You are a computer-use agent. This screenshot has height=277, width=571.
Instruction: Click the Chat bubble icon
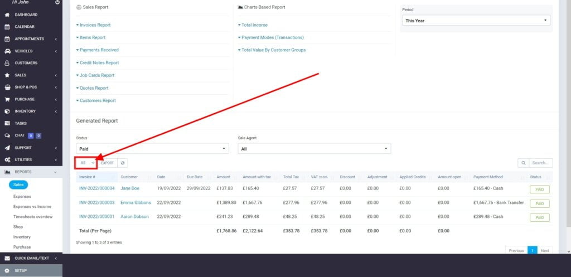7,135
